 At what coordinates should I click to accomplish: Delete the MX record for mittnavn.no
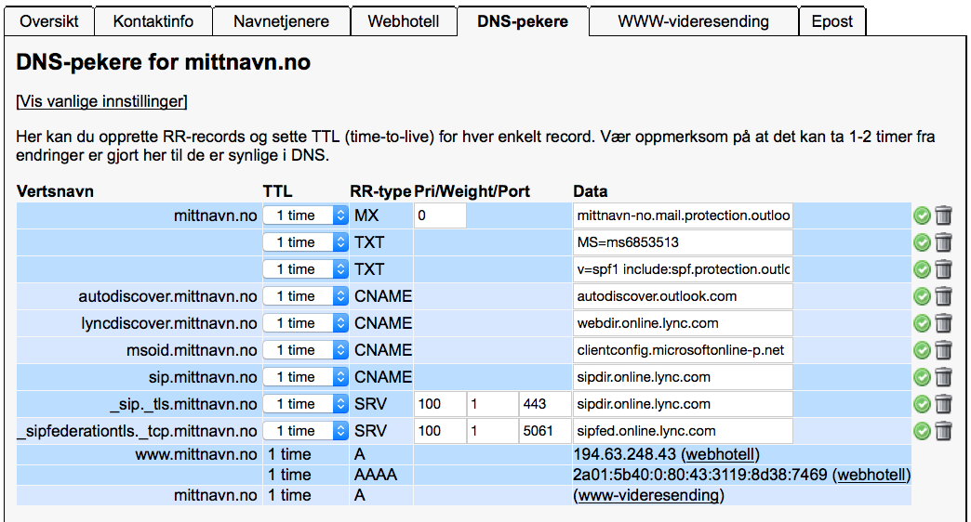pyautogui.click(x=943, y=215)
